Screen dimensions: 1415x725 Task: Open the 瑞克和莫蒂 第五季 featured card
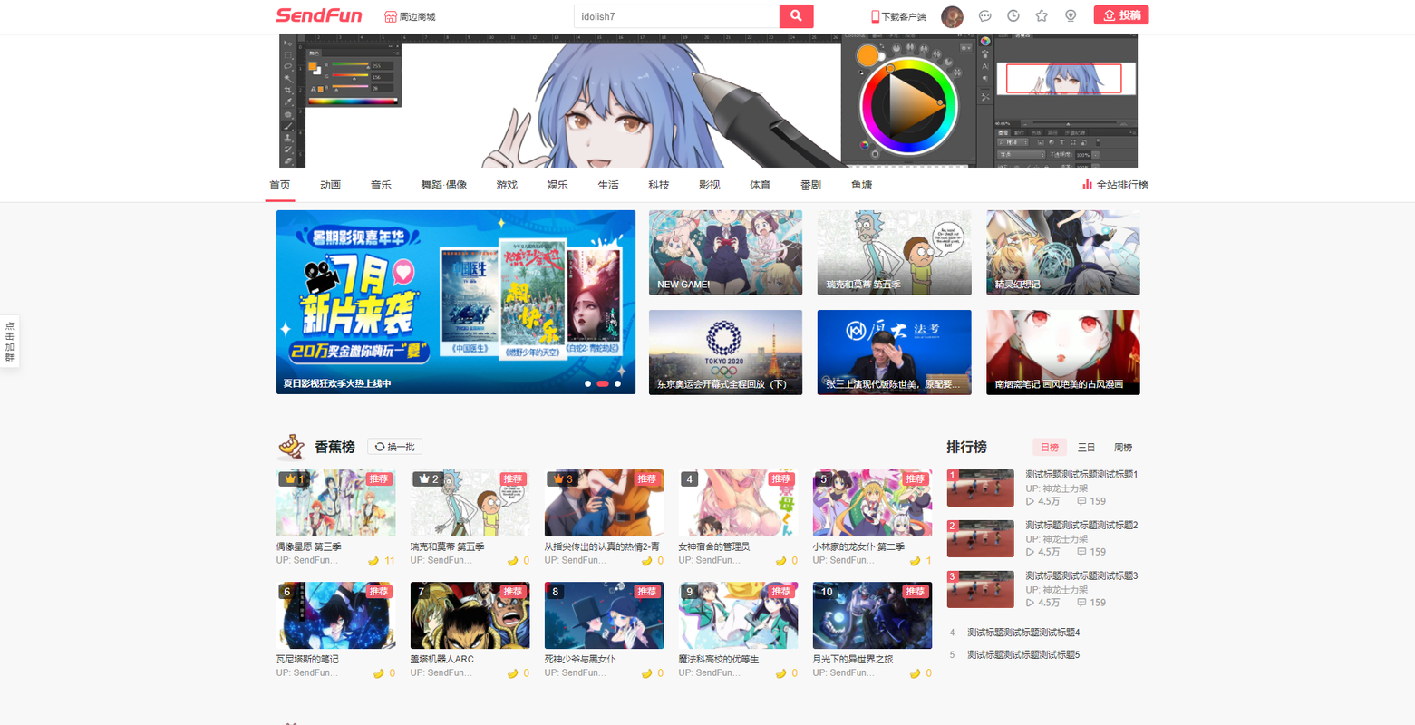(x=894, y=253)
